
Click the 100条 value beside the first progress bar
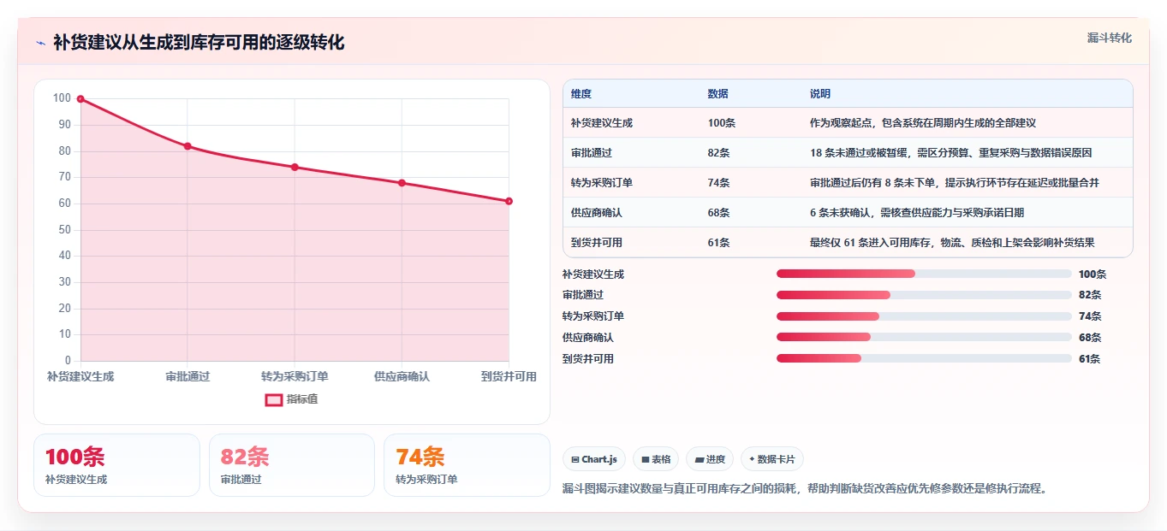tap(1093, 274)
